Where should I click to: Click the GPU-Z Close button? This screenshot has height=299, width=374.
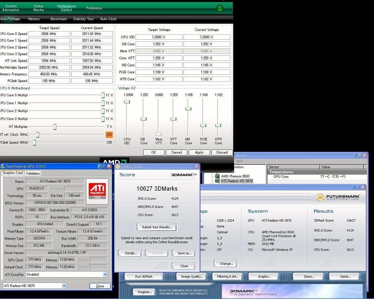tap(100, 286)
